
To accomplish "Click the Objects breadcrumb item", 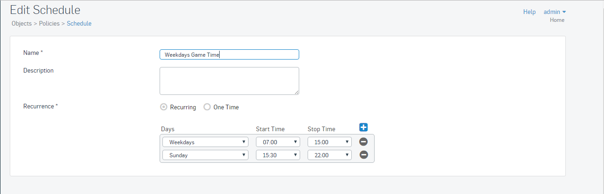I will (21, 23).
